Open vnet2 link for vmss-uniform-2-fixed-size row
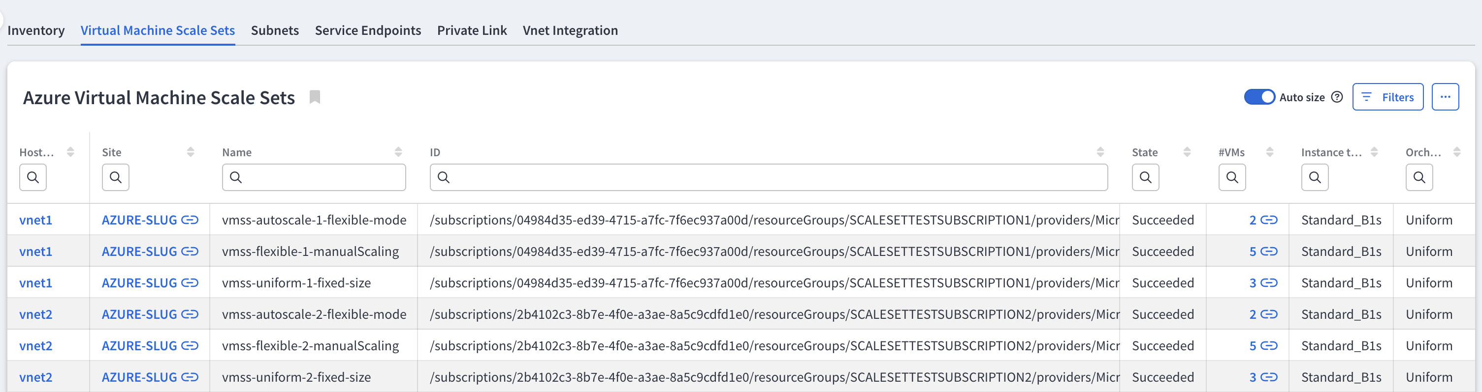The image size is (1482, 392). click(35, 377)
